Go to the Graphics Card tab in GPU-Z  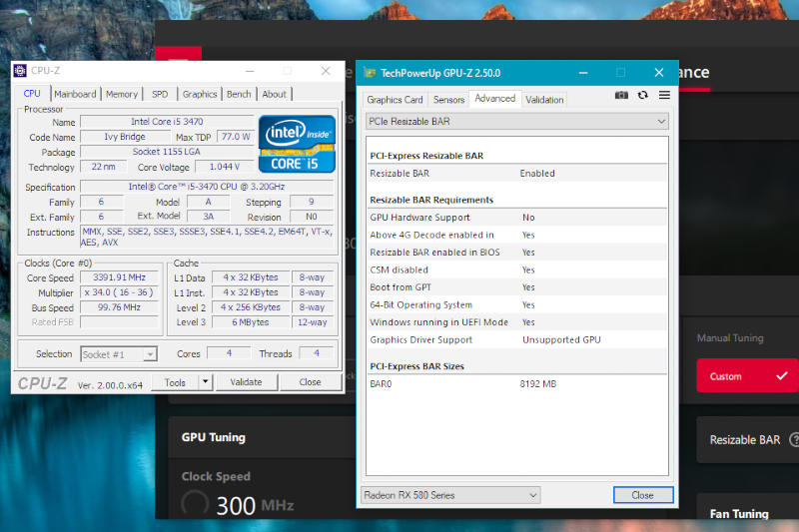pyautogui.click(x=395, y=100)
